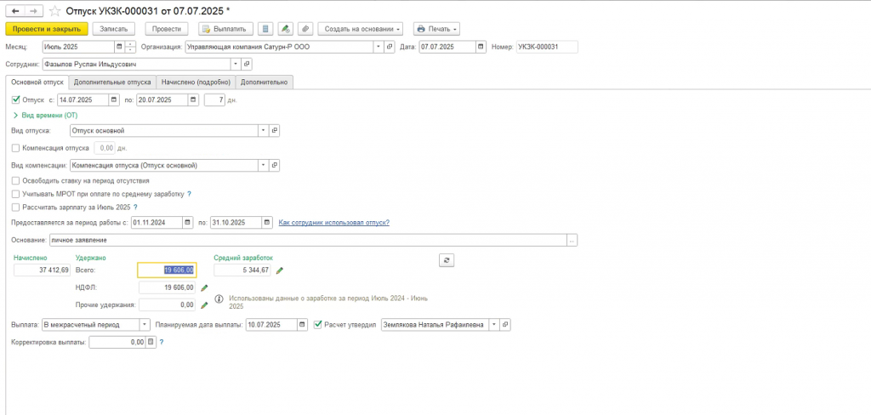
Task: Open the document report list icon
Action: tap(266, 29)
